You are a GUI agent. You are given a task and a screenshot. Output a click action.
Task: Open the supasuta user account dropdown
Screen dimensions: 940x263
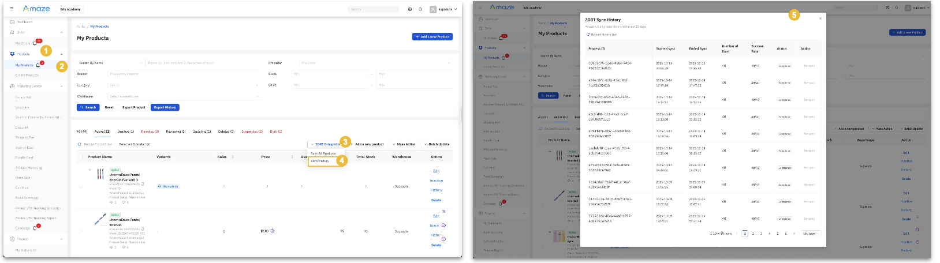[443, 9]
